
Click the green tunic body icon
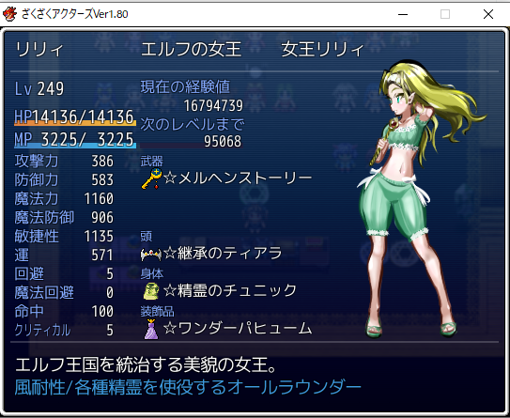(x=151, y=291)
